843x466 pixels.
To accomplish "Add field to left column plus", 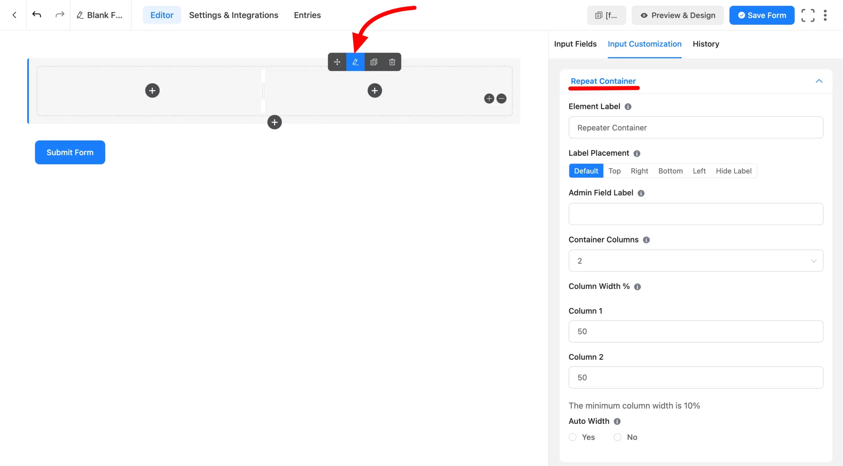I will coord(152,91).
